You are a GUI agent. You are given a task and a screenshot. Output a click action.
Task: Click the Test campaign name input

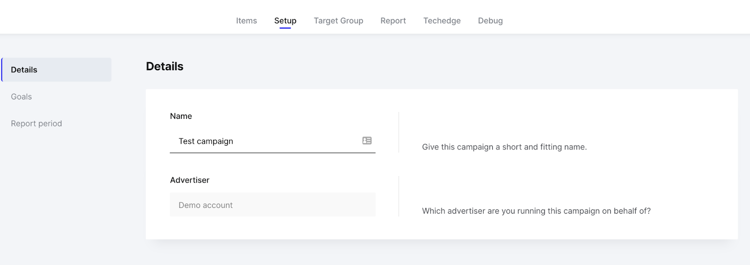coord(272,141)
